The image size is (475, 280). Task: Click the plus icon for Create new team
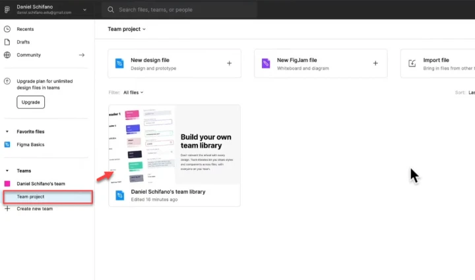point(7,209)
